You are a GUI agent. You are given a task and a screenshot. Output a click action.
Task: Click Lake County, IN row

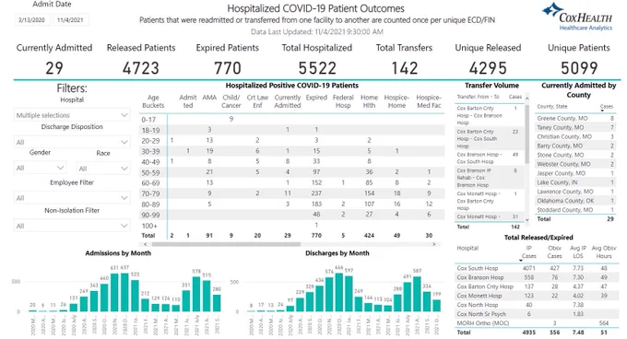[575, 182]
